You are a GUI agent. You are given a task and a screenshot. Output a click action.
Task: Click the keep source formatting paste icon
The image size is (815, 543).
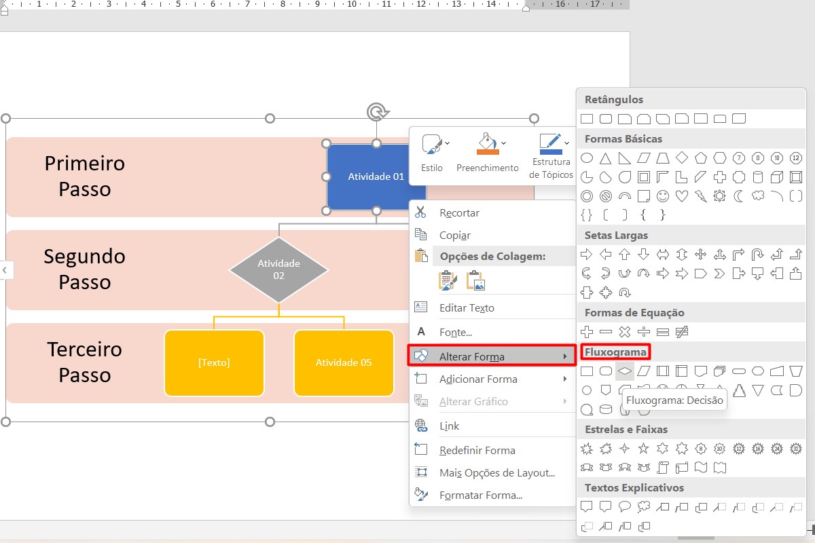point(448,280)
